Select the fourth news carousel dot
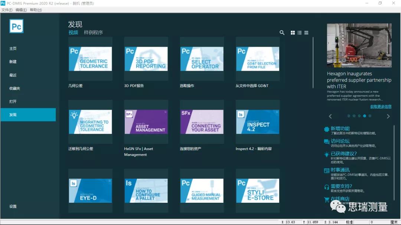The height and width of the screenshot is (225, 401). tap(365, 116)
